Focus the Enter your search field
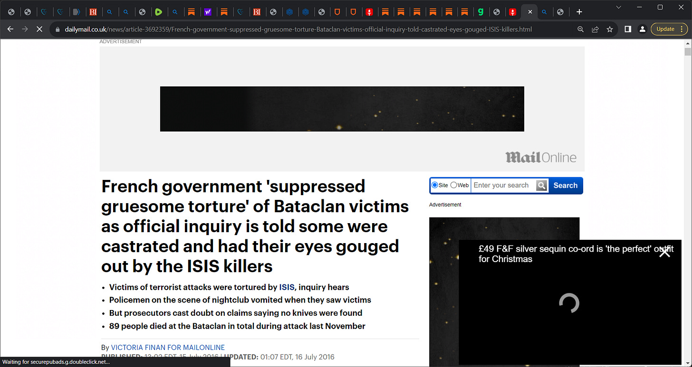The height and width of the screenshot is (367, 692). coord(503,186)
